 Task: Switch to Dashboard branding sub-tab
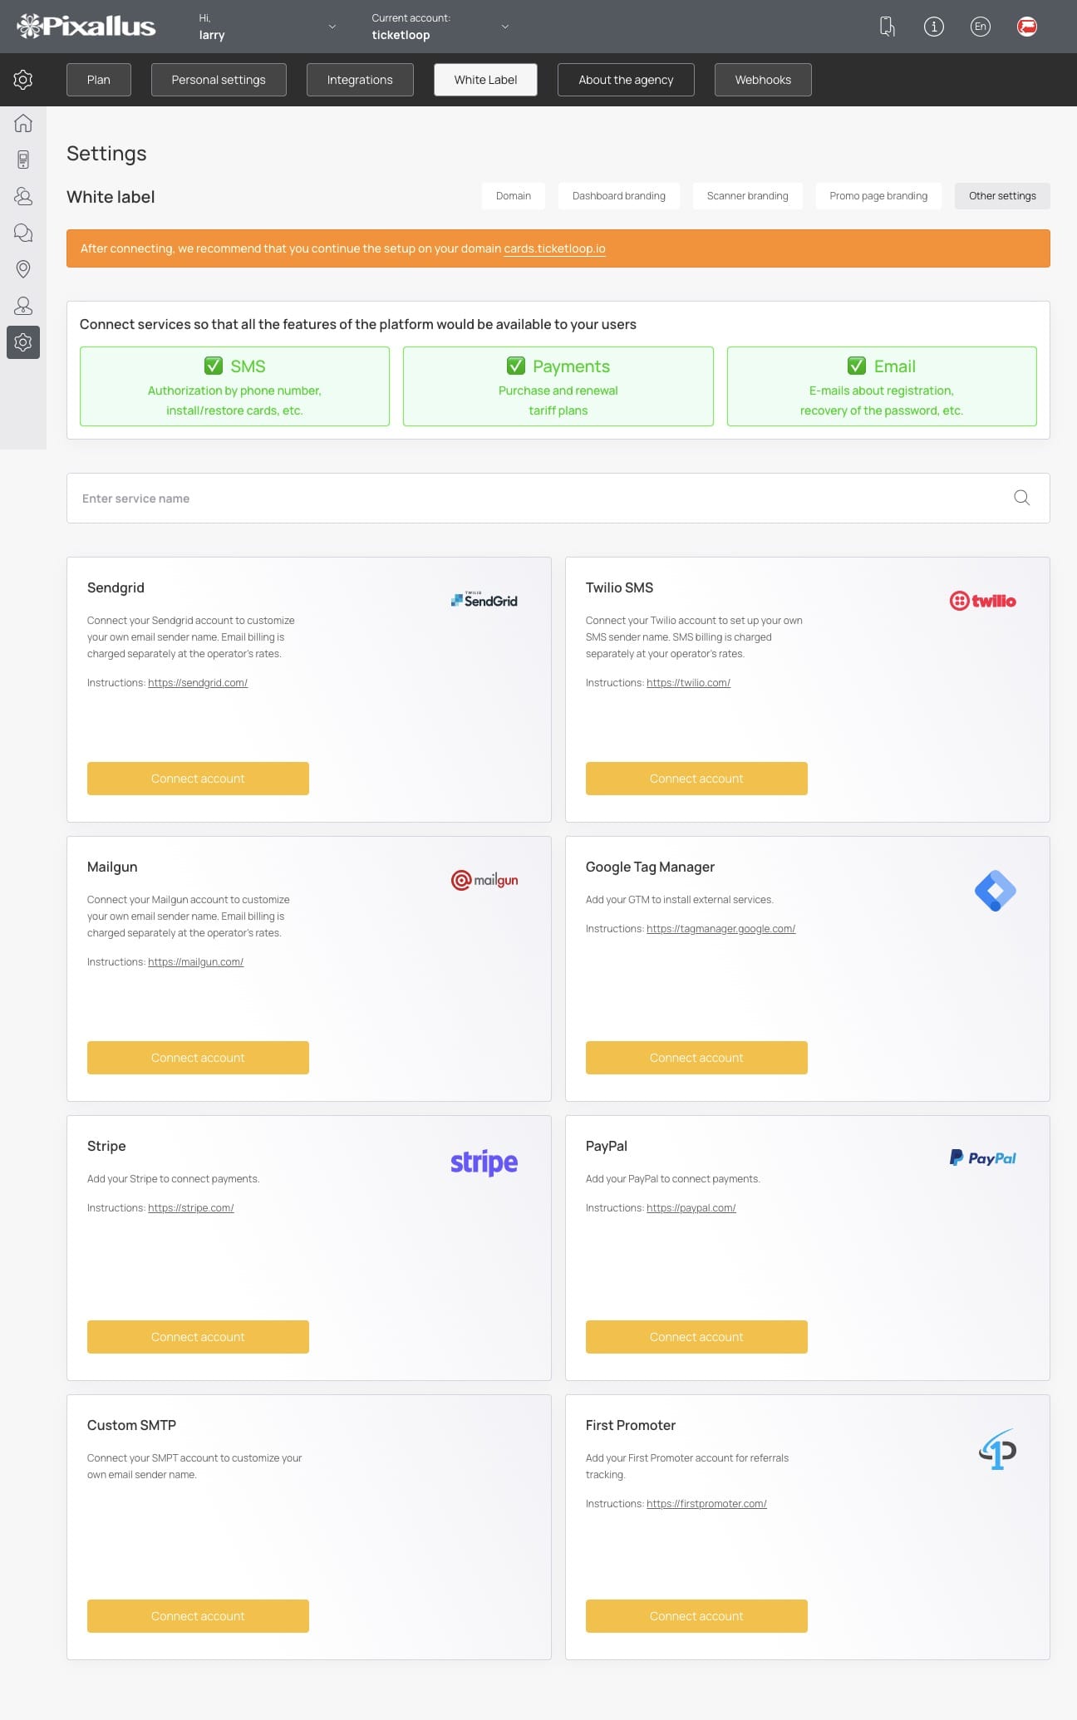pos(619,196)
